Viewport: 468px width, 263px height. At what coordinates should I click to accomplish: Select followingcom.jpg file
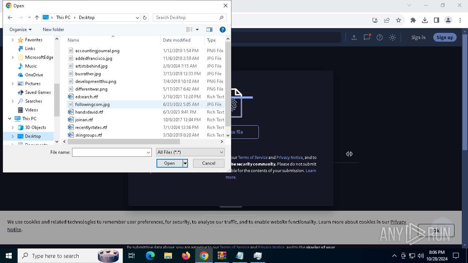click(92, 104)
